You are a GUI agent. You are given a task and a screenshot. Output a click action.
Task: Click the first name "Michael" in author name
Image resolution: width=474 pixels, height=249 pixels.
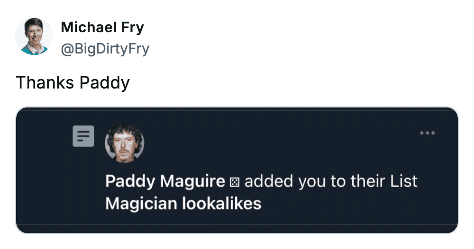[89, 27]
